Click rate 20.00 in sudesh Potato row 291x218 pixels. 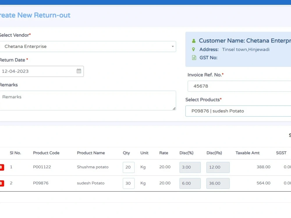click(x=165, y=183)
